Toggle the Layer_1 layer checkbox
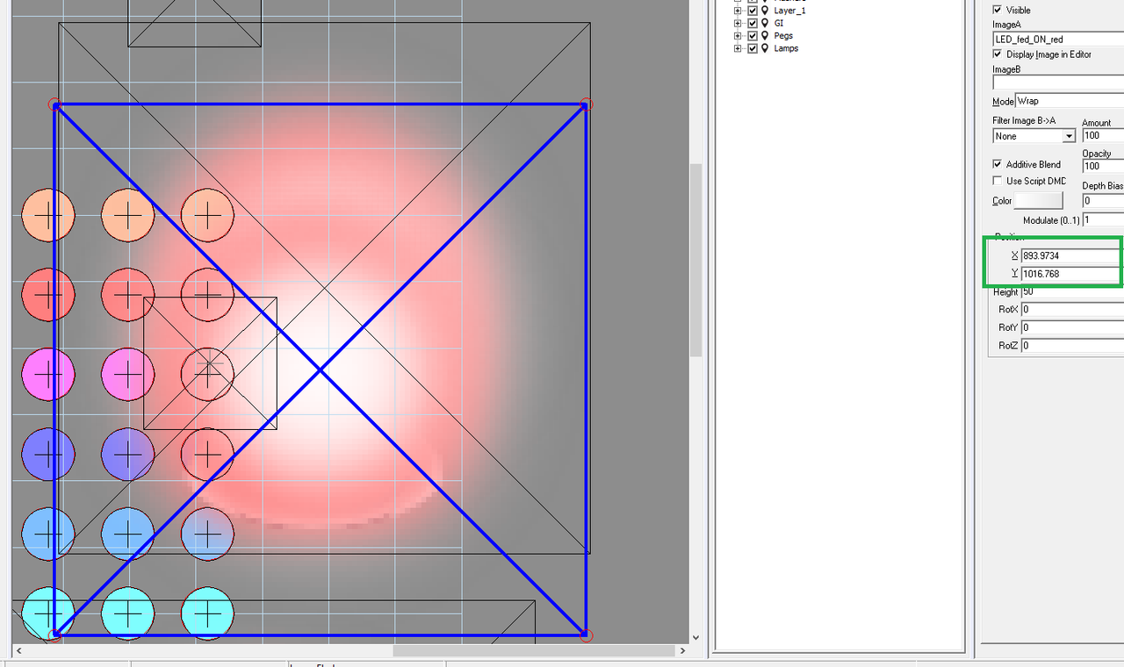The image size is (1124, 667). click(x=753, y=11)
